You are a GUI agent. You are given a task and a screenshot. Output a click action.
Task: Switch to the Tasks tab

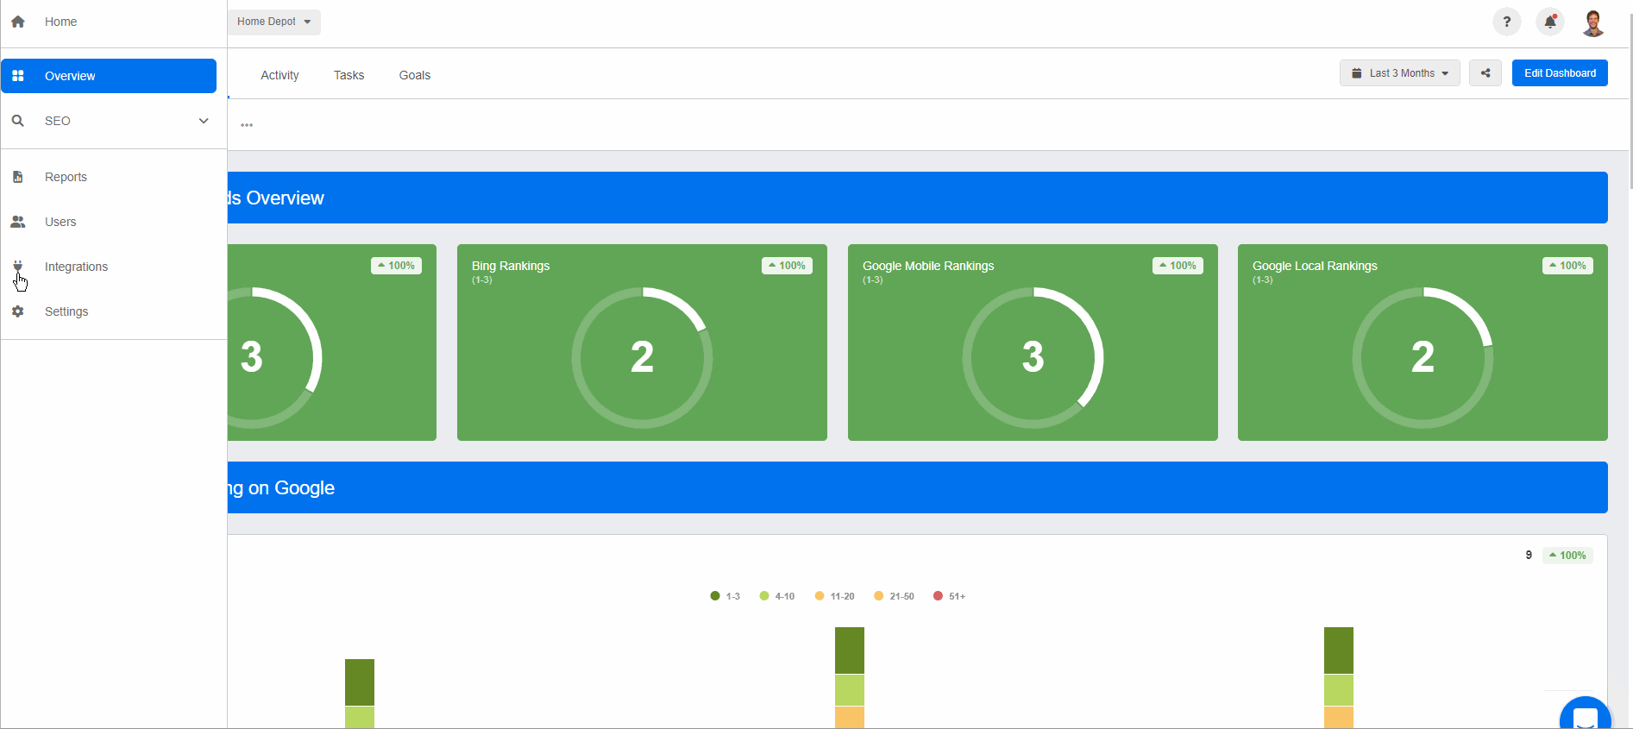point(349,75)
